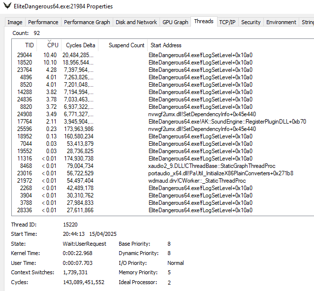Click the Cycles value 143,089,451,552
314x291 pixels.
click(x=84, y=282)
